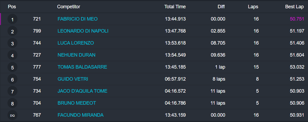Open GUIDO VETRI's results
Image resolution: width=308 pixels, height=122 pixels.
73,79
